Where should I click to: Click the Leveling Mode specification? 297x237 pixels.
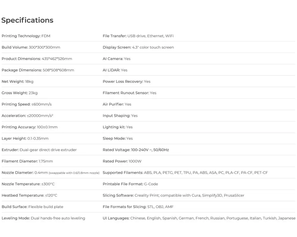tap(43, 218)
